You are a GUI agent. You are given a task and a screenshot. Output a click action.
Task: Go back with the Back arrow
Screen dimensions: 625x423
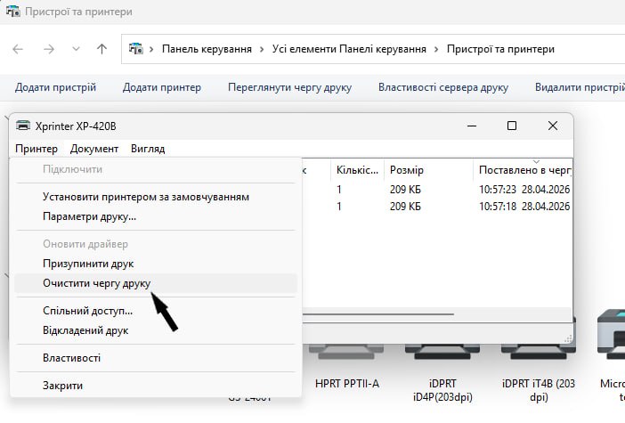point(18,49)
